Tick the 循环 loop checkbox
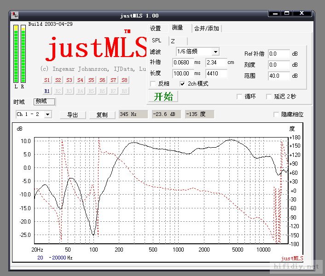Viewport: 325px width, 276px height. coord(239,97)
